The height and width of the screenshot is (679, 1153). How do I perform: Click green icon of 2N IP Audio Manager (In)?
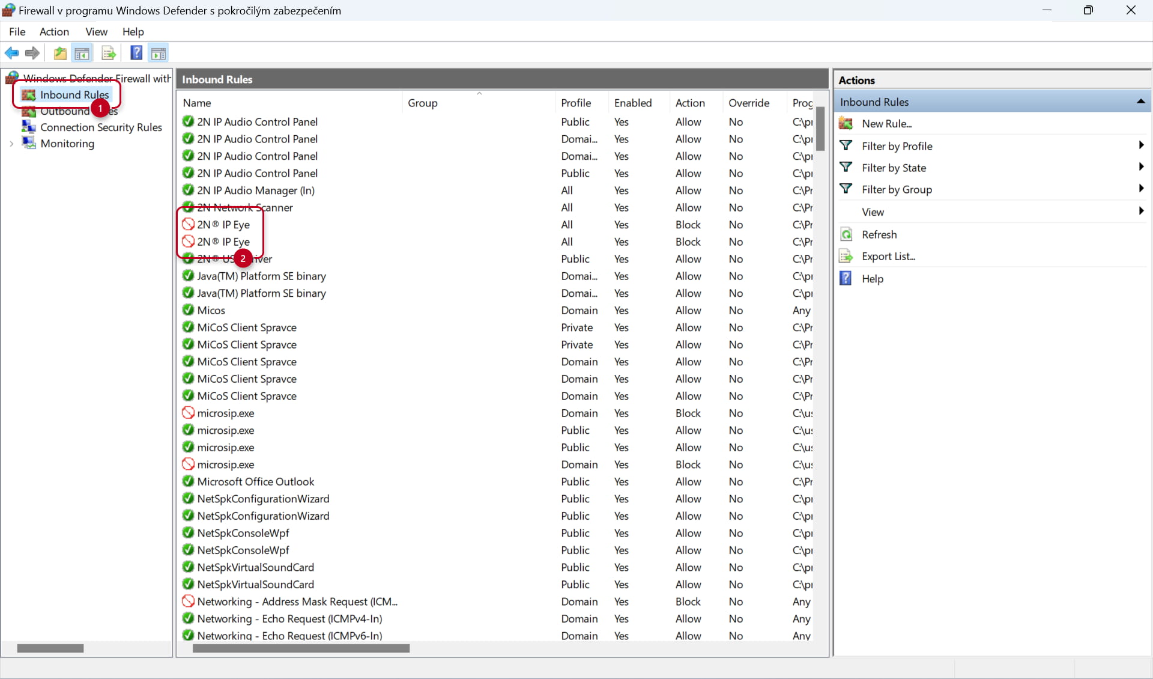(188, 190)
